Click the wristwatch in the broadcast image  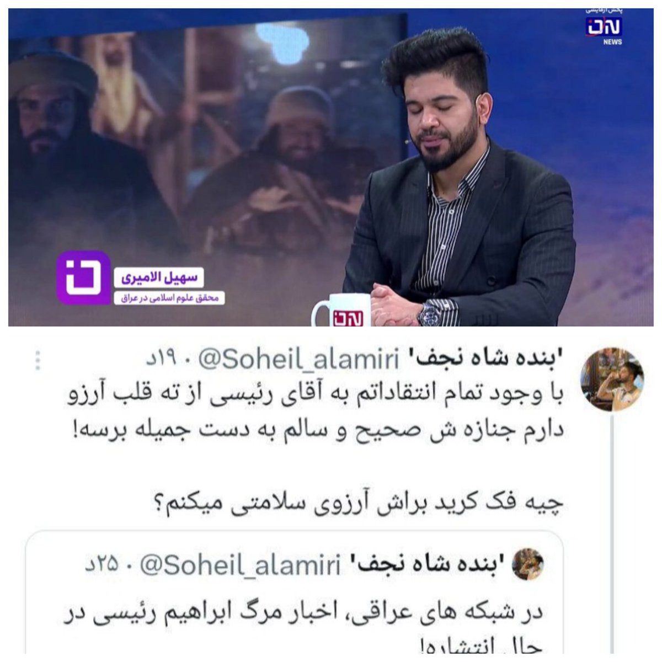coord(429,314)
